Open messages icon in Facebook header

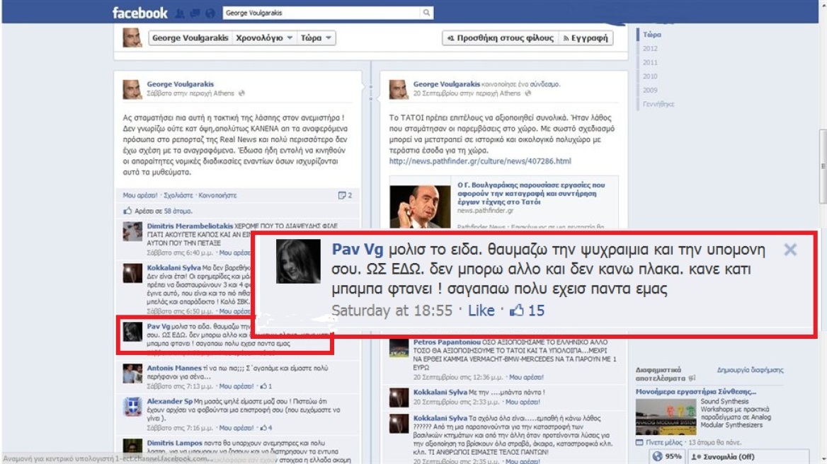point(195,13)
